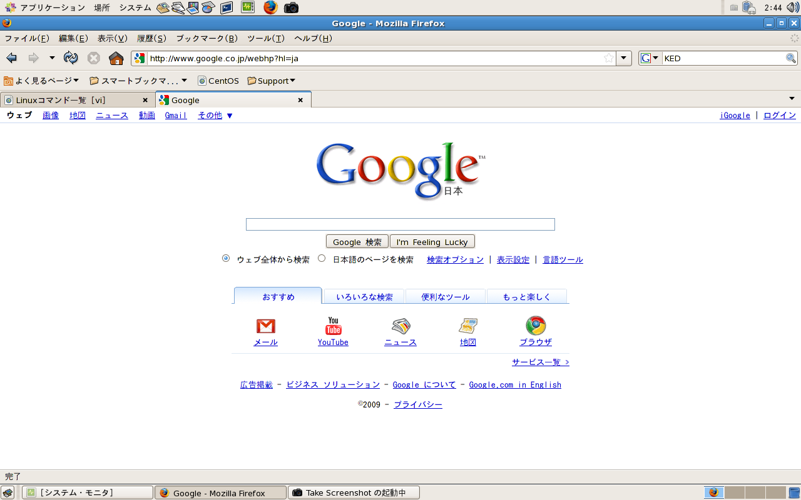Expand the Support bookmarks folder
Image resolution: width=801 pixels, height=500 pixels.
(x=271, y=81)
